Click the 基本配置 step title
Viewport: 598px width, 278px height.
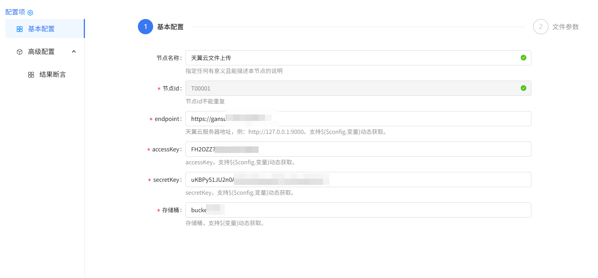[x=170, y=27]
